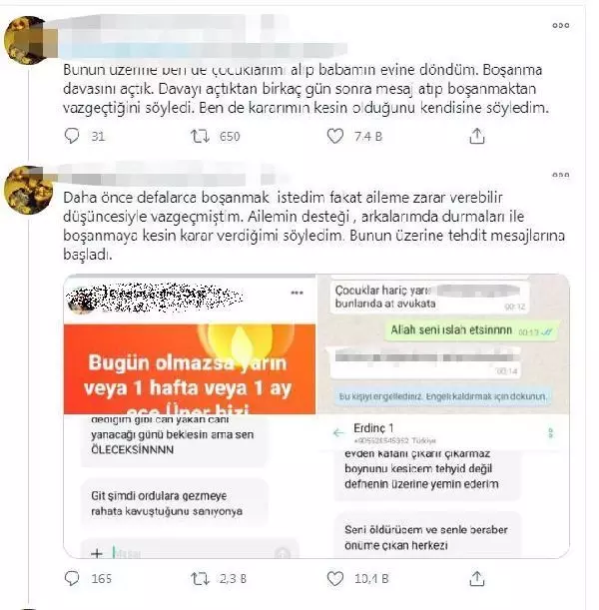Share the first tweet via share icon

[x=477, y=136]
